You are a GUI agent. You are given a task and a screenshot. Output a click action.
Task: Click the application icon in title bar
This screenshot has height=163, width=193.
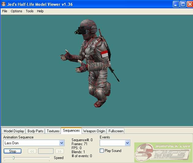click(x=4, y=4)
